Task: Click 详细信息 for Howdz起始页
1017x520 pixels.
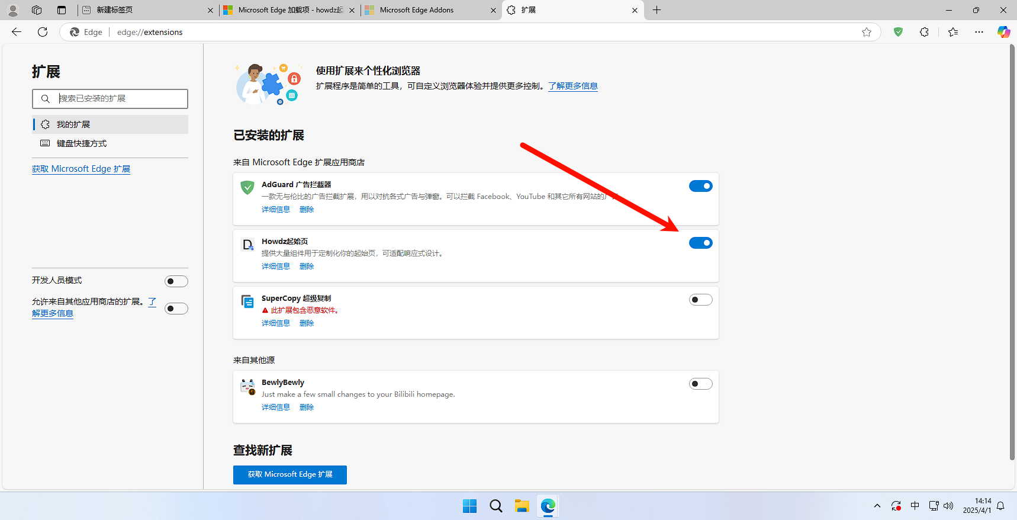Action: [276, 267]
